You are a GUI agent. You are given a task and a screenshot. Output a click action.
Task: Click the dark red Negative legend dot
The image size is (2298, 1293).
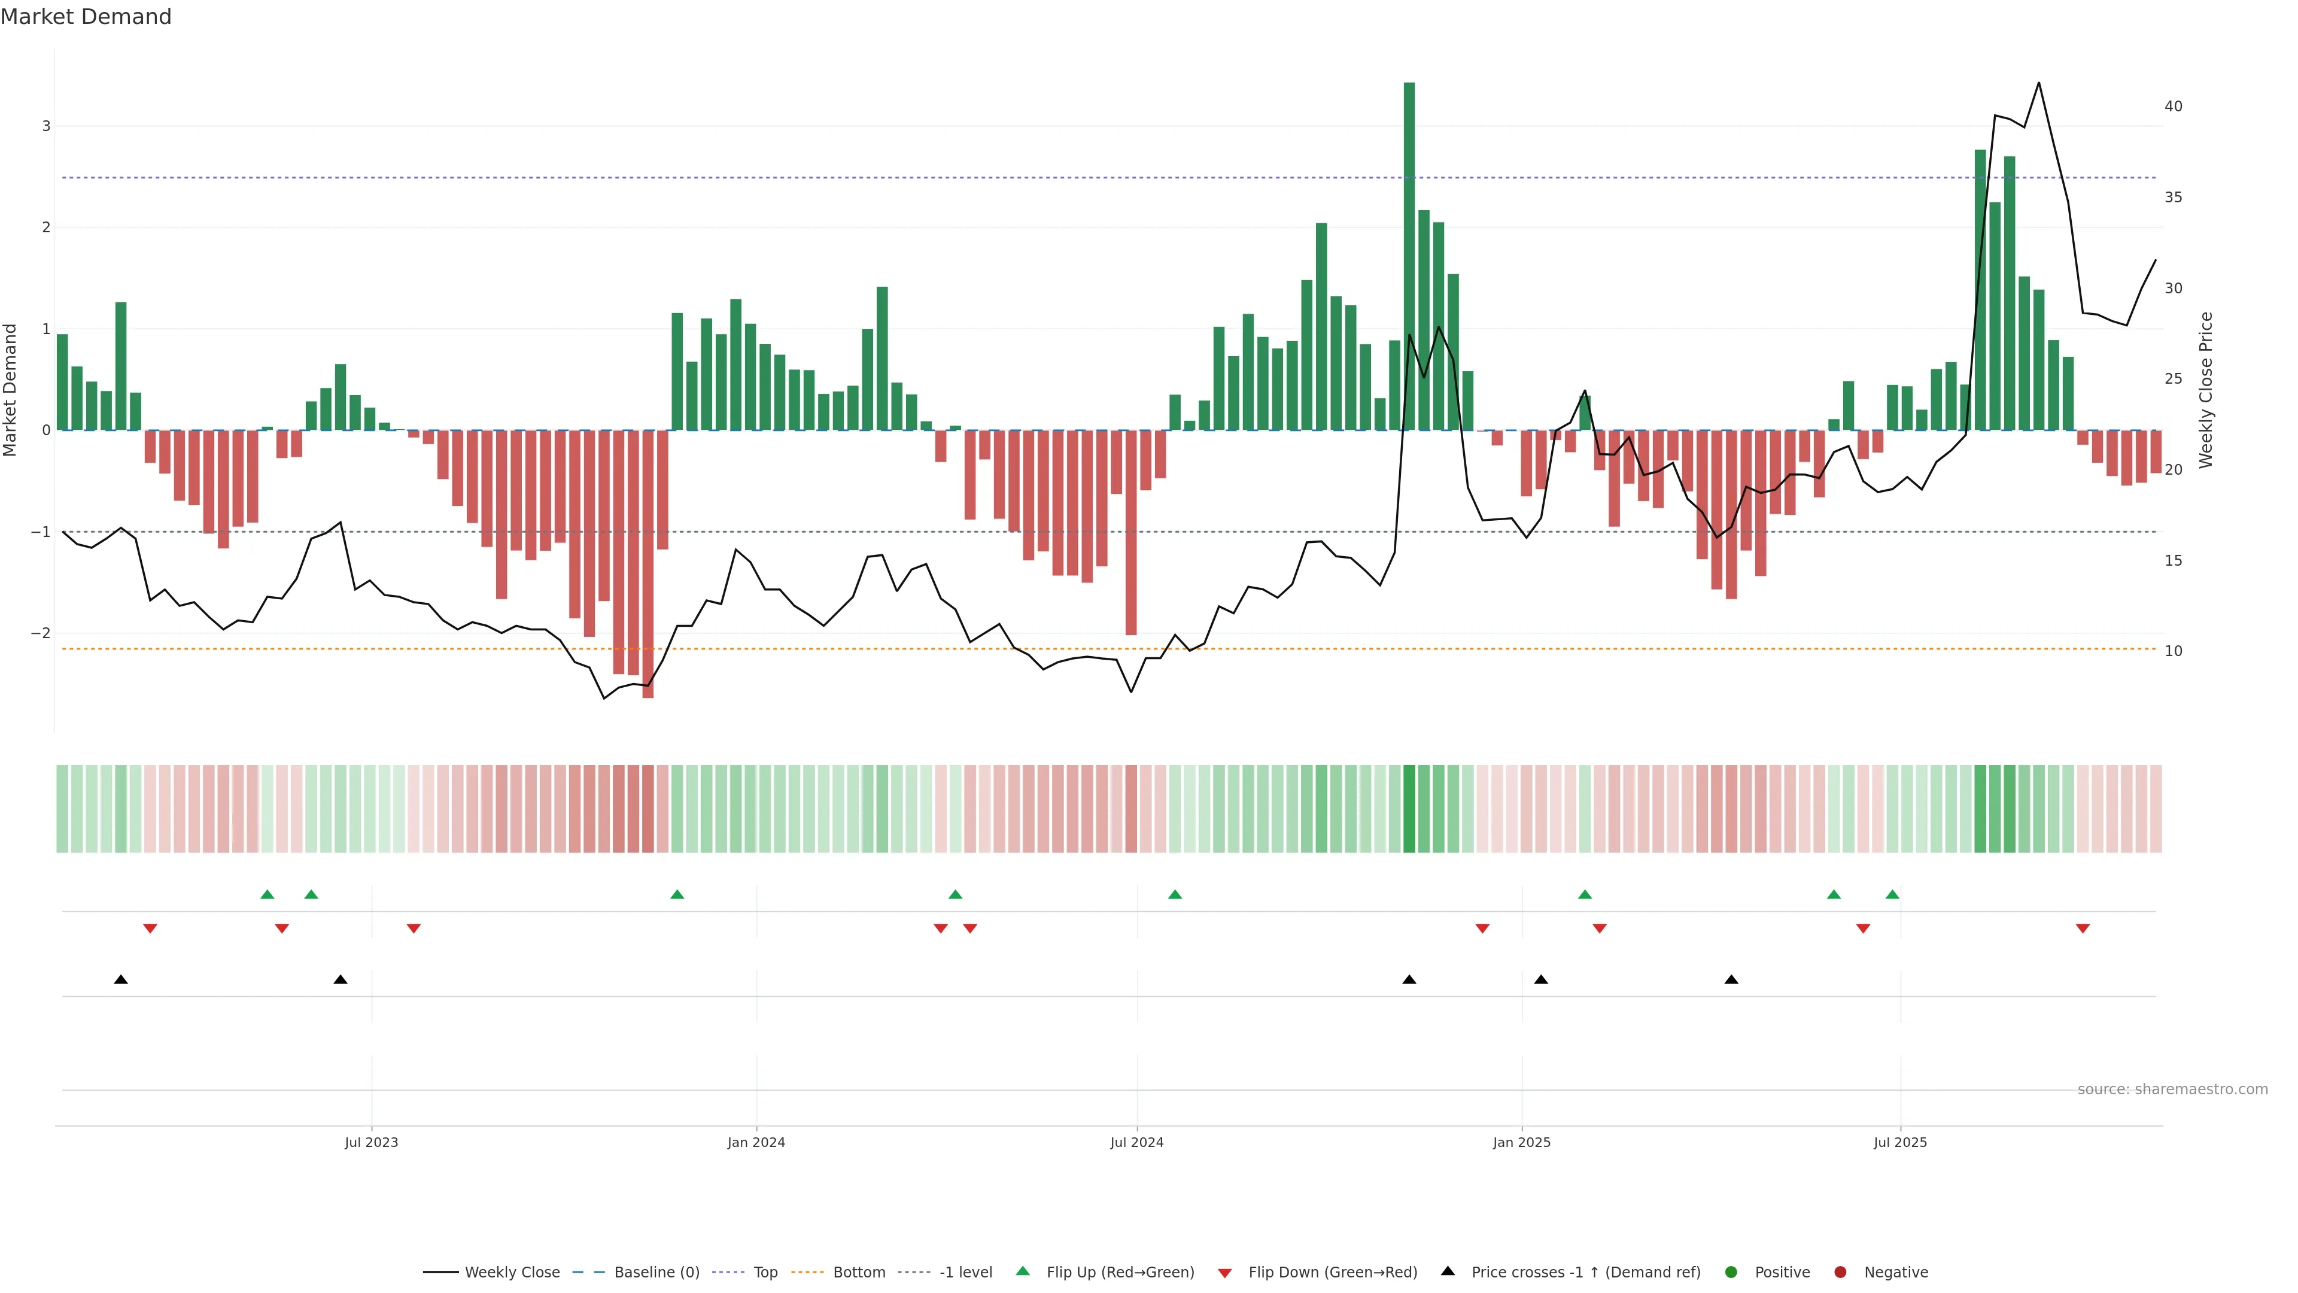coord(1840,1273)
